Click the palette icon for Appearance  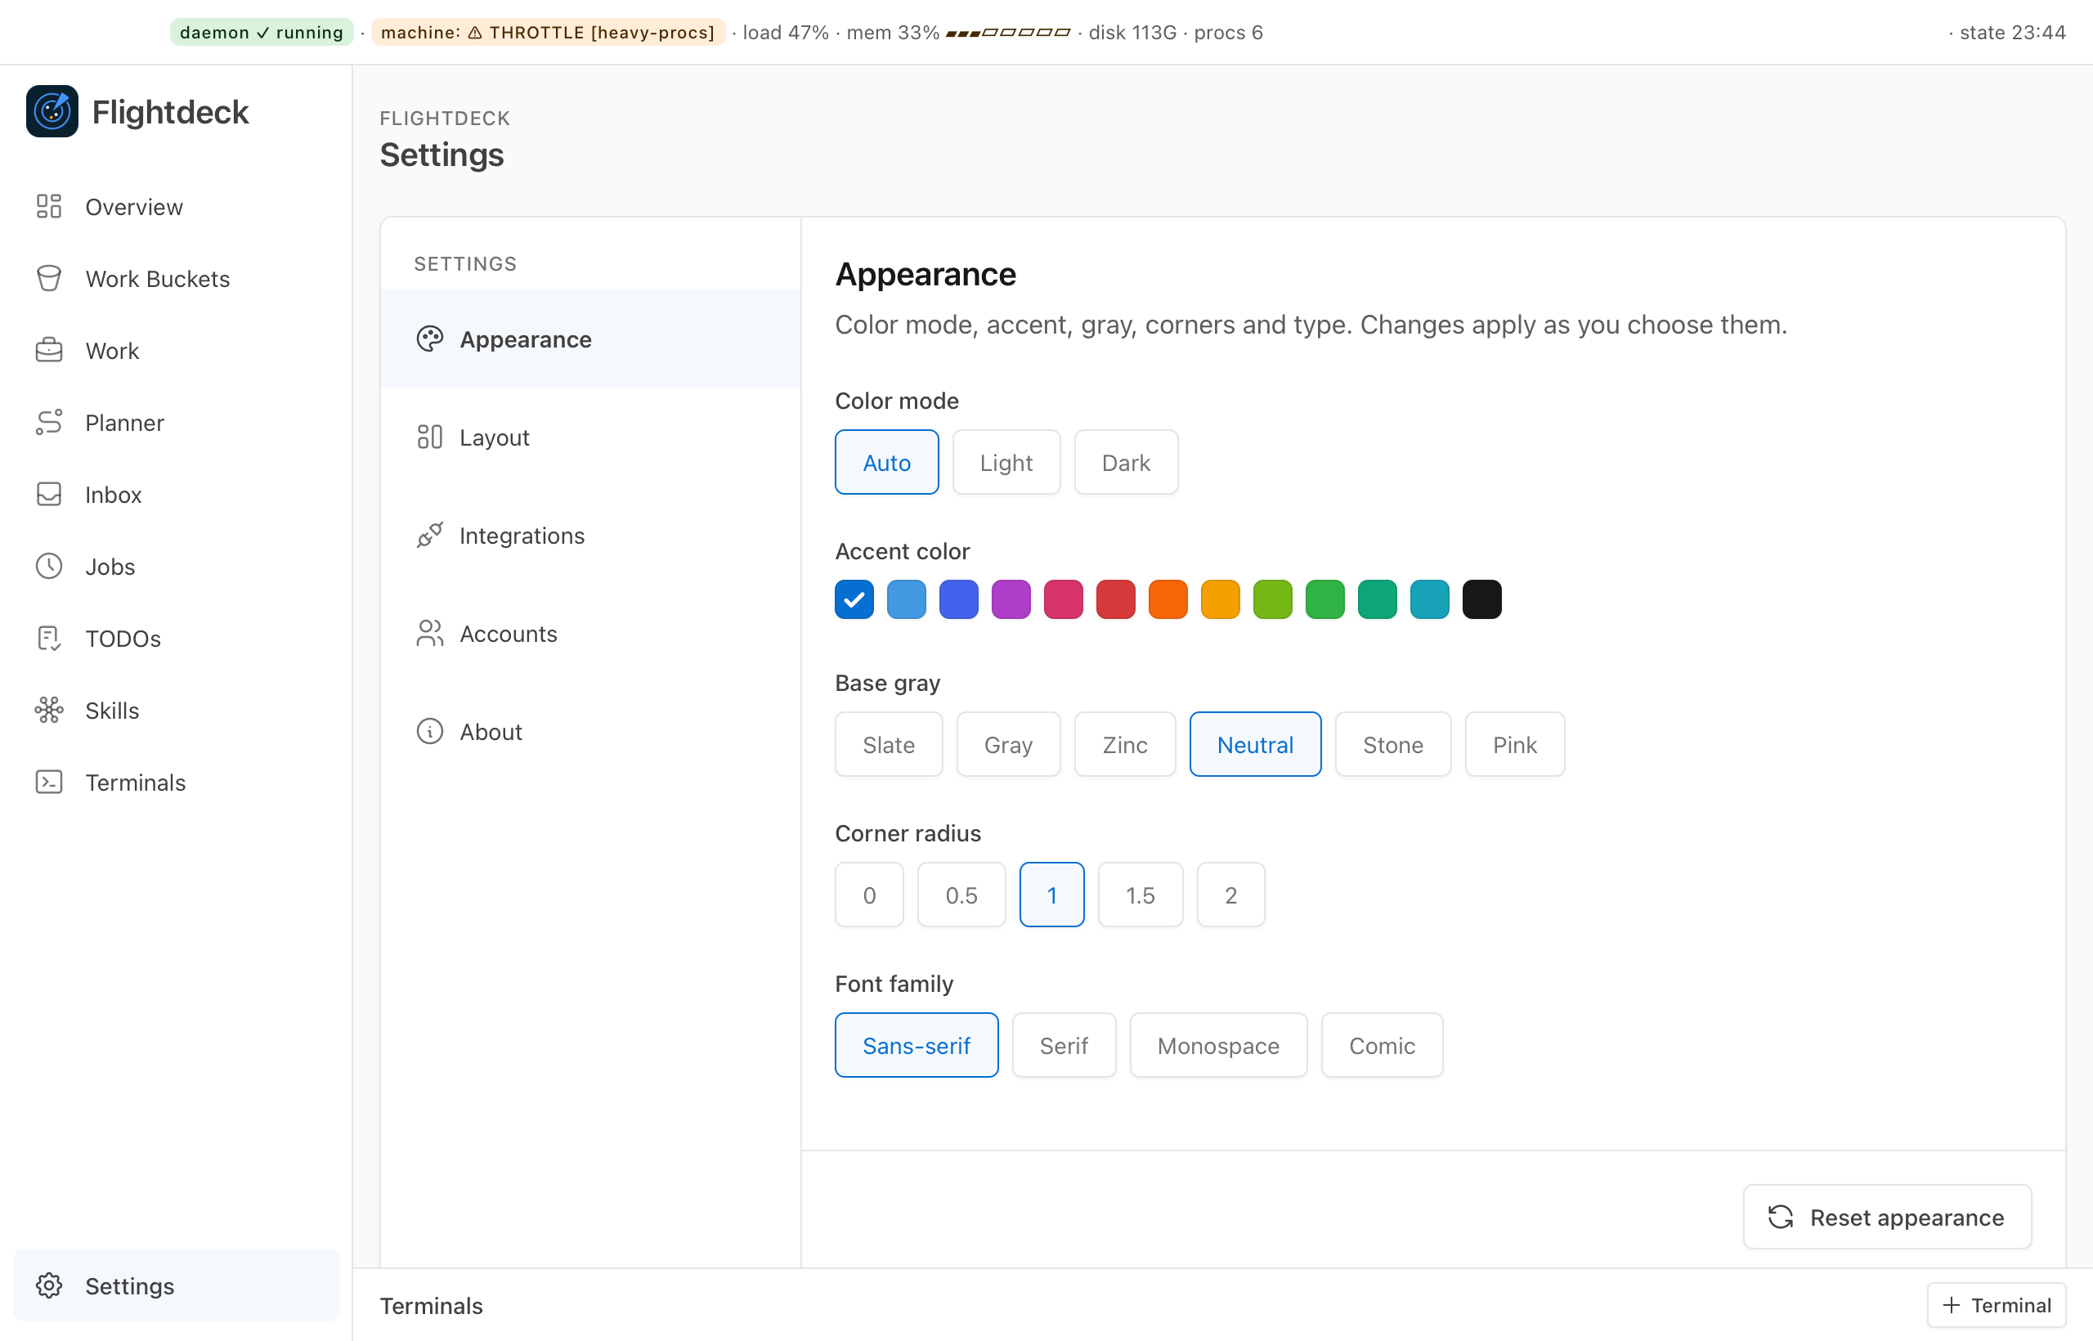pyautogui.click(x=429, y=339)
